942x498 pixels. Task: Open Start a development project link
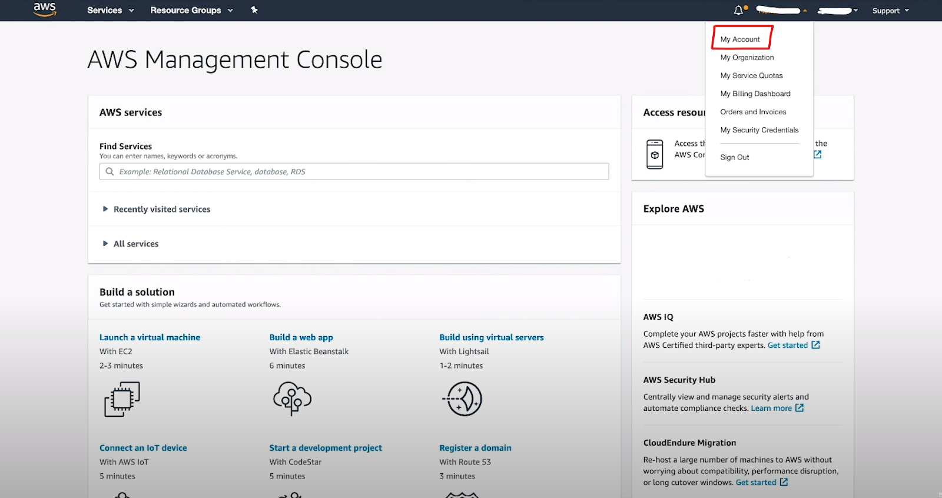click(x=326, y=448)
